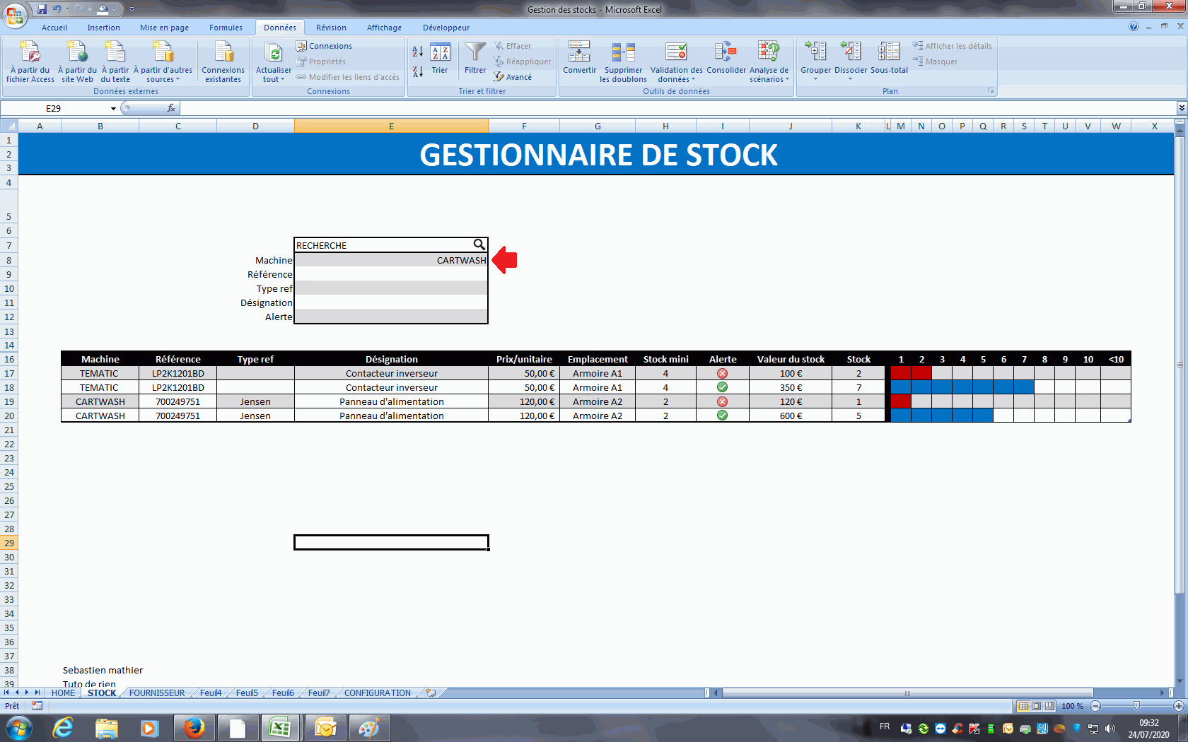Save the workbook from quick access toolbar
Viewport: 1188px width, 742px height.
42,9
